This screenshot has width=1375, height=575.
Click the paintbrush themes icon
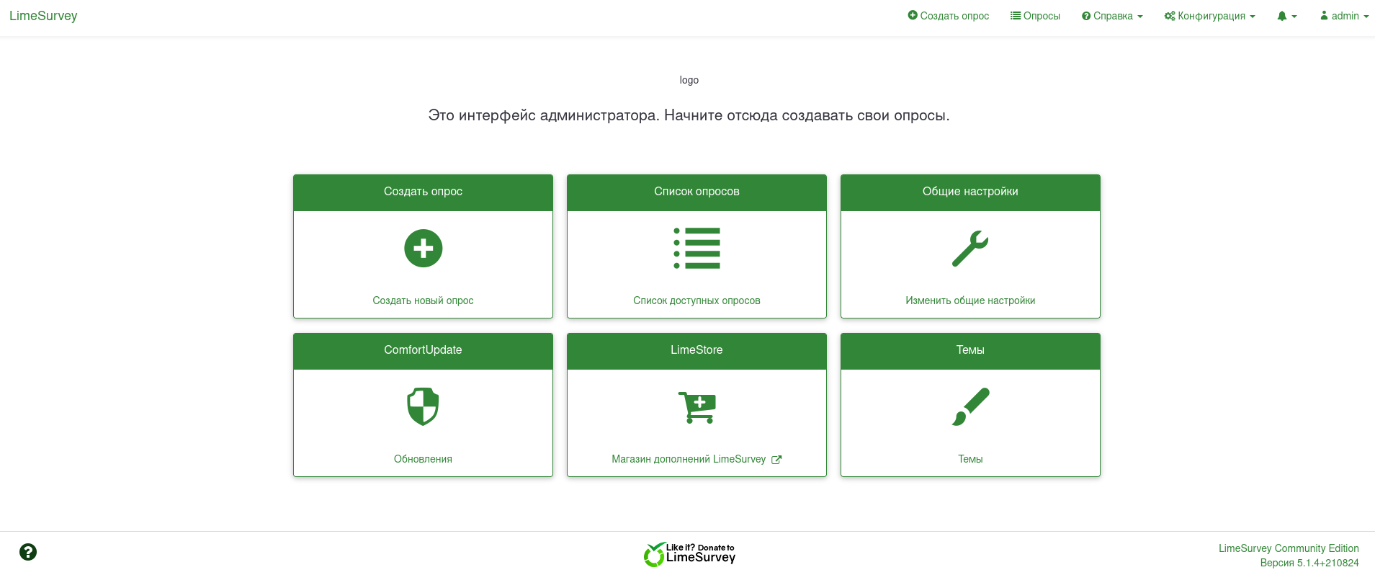[970, 406]
